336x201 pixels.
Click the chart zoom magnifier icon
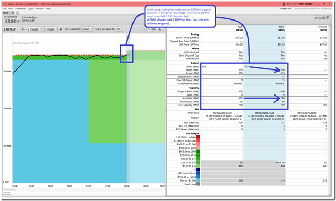145,29
